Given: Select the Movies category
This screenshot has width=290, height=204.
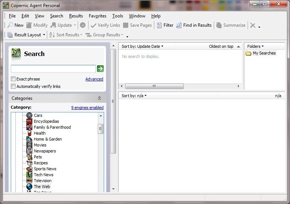Looking at the screenshot, I should [x=40, y=145].
